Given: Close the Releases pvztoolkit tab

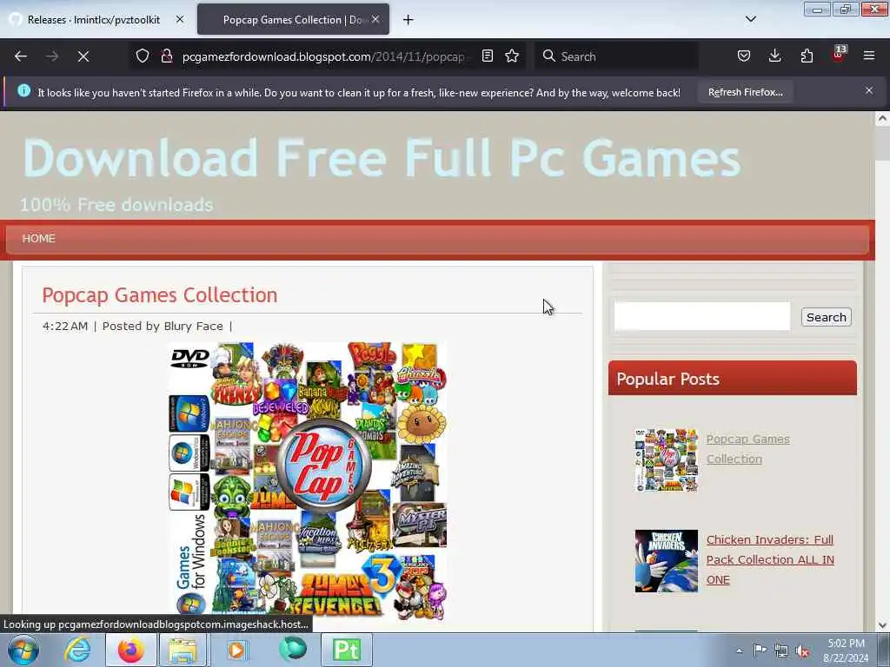Looking at the screenshot, I should click(x=180, y=19).
